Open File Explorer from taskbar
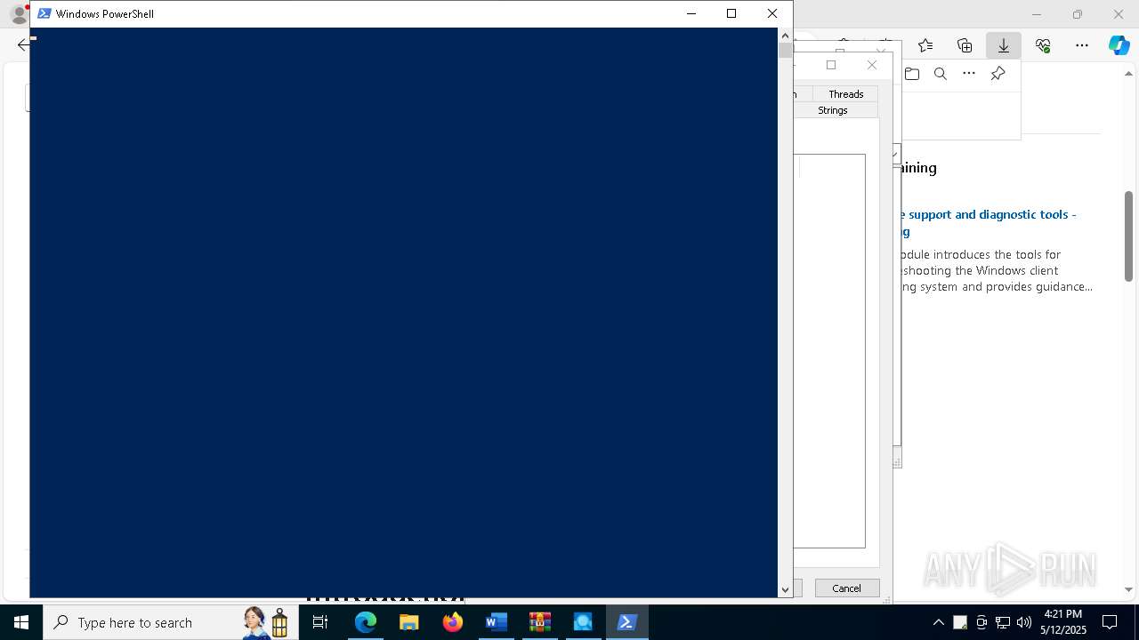This screenshot has width=1139, height=640. click(x=409, y=622)
